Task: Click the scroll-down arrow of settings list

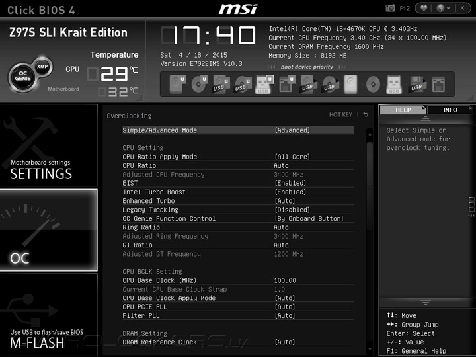Action: (x=370, y=349)
